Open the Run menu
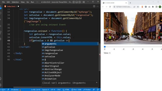Image resolution: width=162 pixels, height=91 pixels. click(x=32, y=2)
